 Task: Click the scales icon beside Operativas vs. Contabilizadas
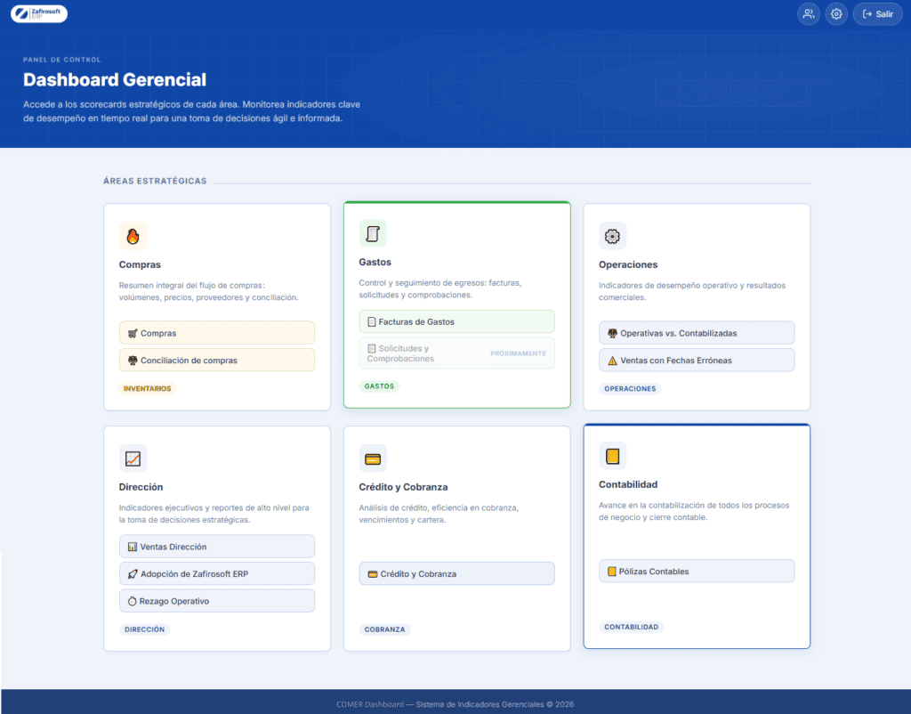(x=612, y=333)
